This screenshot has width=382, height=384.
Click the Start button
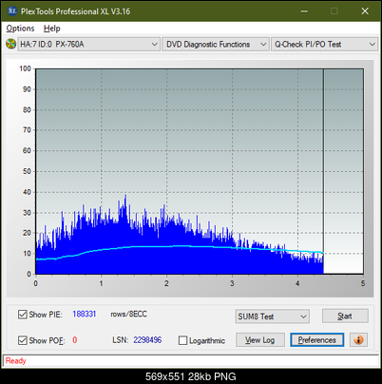[345, 316]
